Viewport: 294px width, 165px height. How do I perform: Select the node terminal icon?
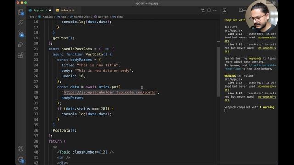click(x=241, y=10)
